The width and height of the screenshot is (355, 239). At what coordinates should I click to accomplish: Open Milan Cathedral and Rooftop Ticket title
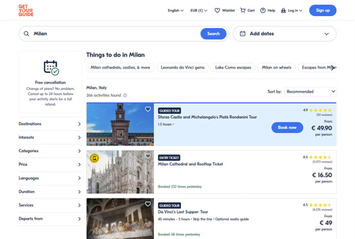click(190, 164)
